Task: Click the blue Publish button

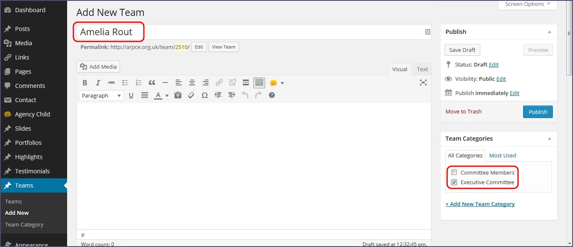Action: tap(538, 112)
